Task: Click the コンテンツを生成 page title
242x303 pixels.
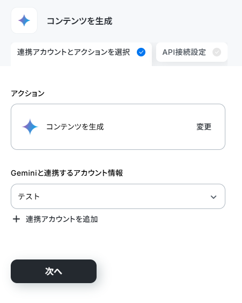Action: (79, 21)
